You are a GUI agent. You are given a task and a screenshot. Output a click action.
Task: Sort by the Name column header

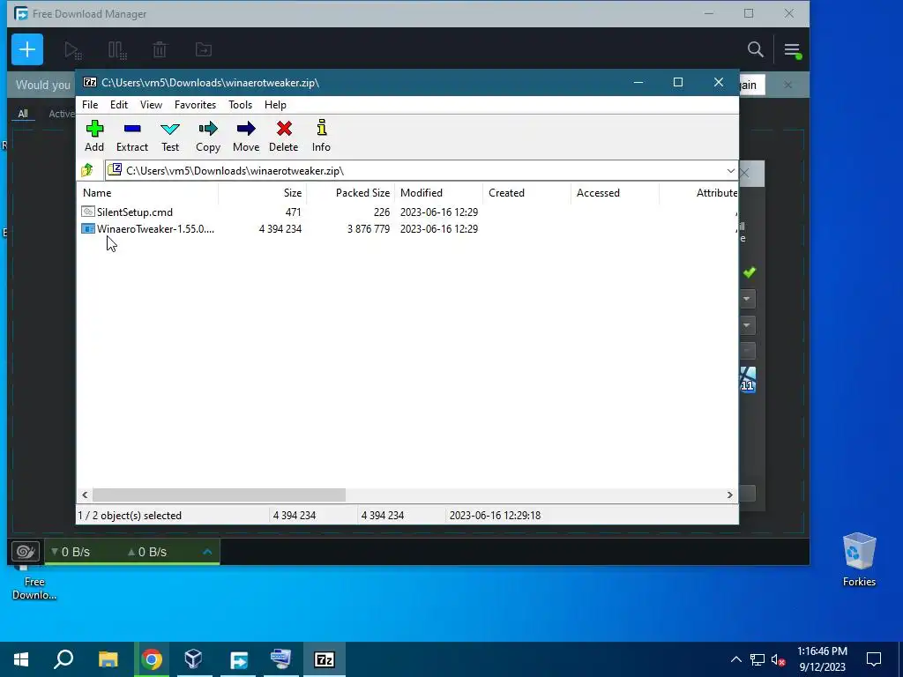[147, 193]
